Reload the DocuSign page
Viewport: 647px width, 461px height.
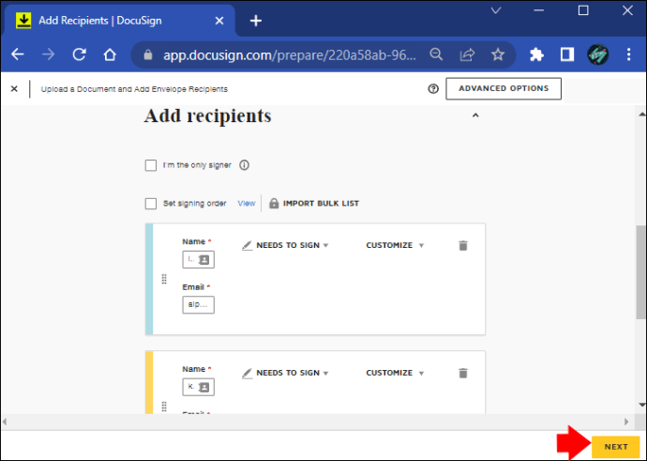(x=79, y=54)
